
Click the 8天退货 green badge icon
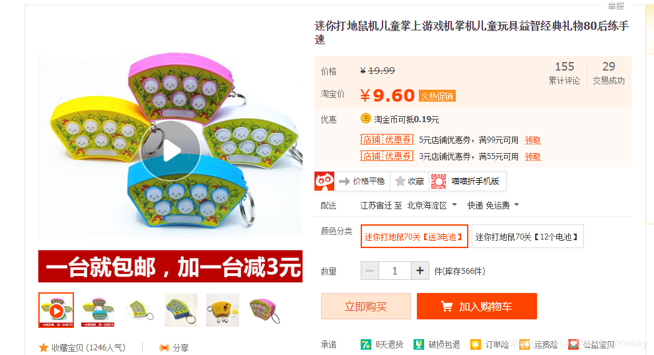[x=366, y=344]
